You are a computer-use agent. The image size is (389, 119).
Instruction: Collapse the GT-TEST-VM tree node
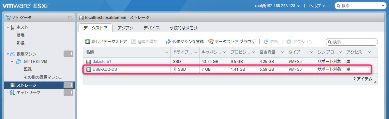tap(12, 62)
